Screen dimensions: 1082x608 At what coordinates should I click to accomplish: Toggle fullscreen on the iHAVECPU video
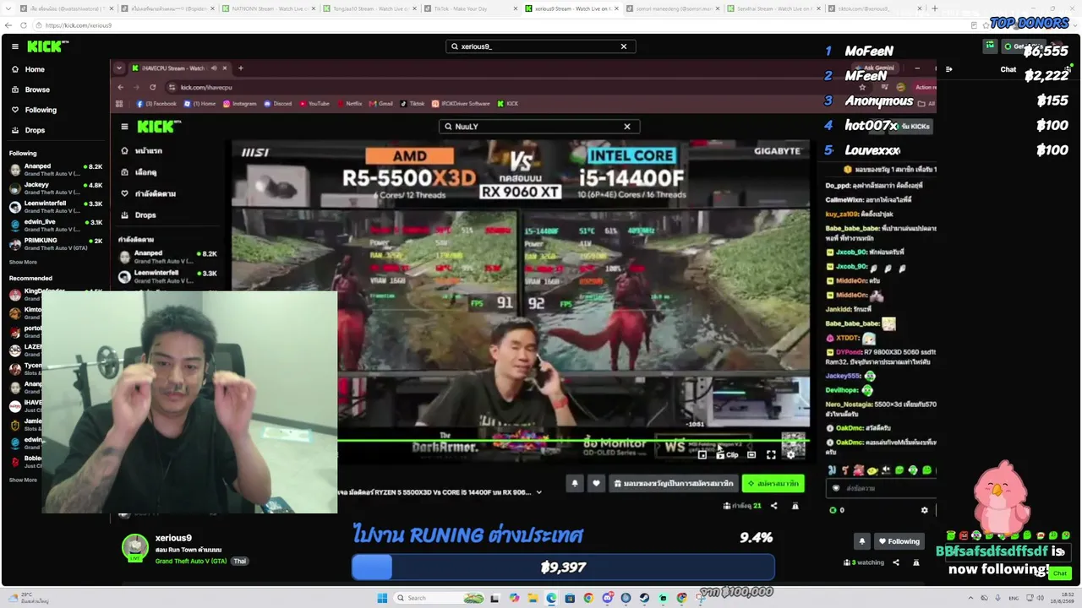tap(771, 455)
